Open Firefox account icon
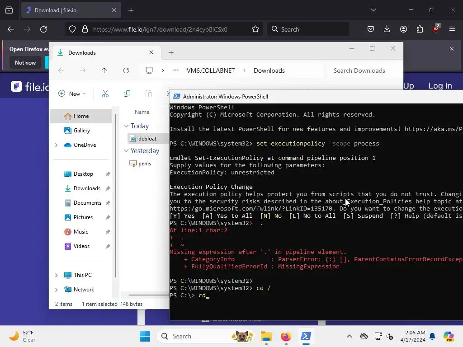The height and width of the screenshot is (347, 463). [403, 29]
